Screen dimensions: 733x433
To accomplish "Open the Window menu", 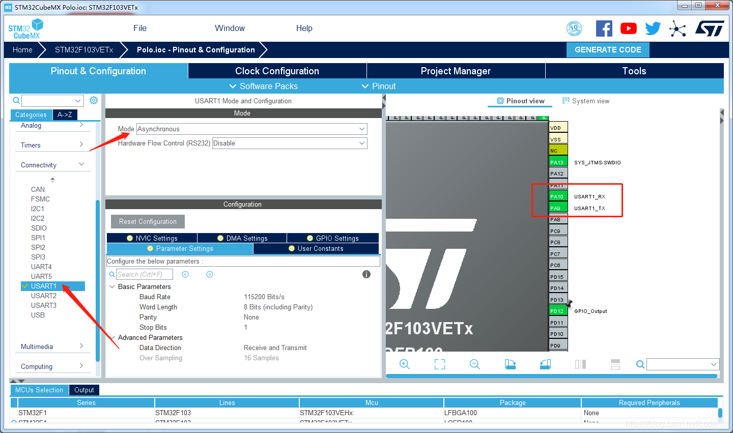I will [x=230, y=28].
